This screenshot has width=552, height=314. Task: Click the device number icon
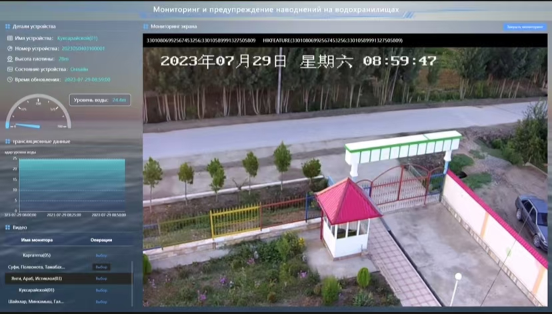pos(9,49)
